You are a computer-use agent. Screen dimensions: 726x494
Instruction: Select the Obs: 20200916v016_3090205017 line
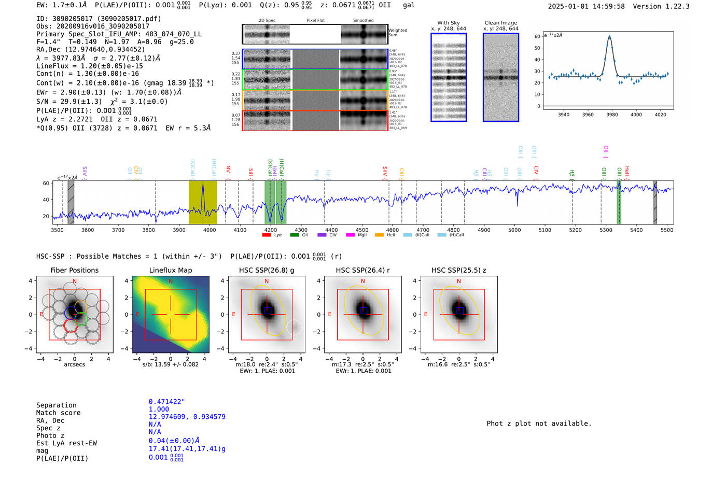pos(93,26)
